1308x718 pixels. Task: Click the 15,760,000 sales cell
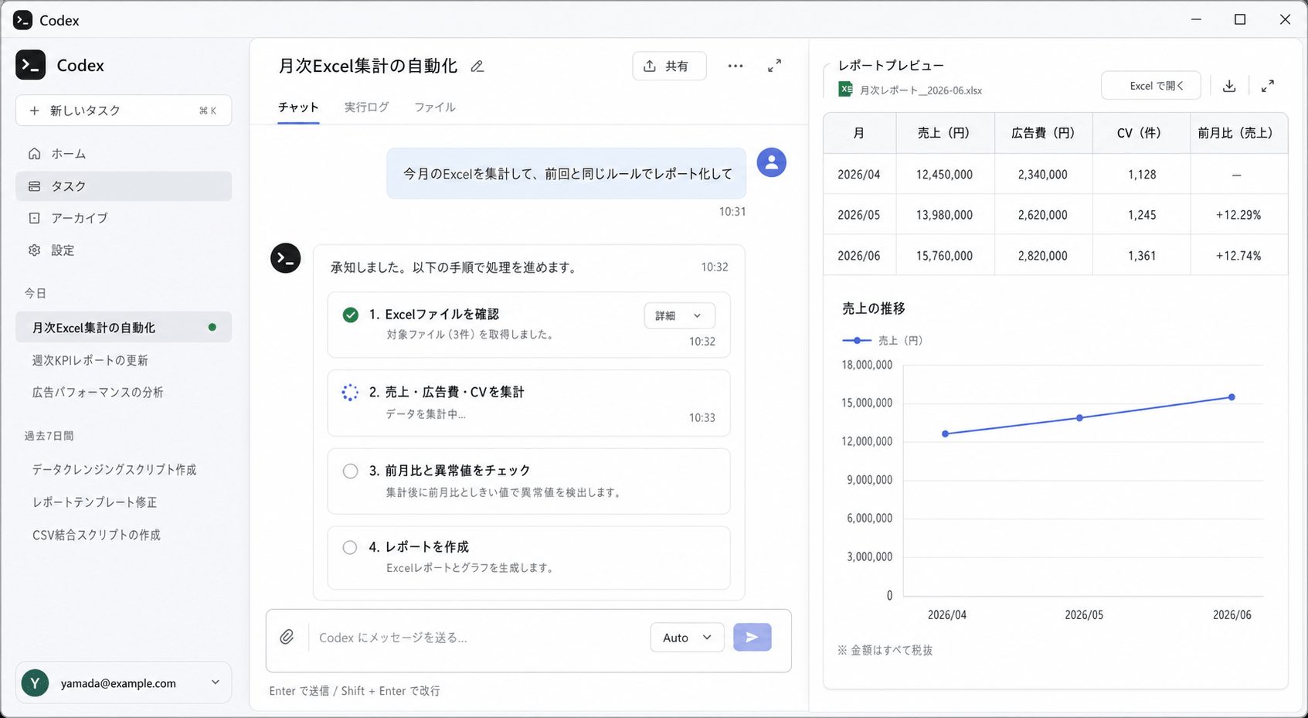tap(944, 255)
